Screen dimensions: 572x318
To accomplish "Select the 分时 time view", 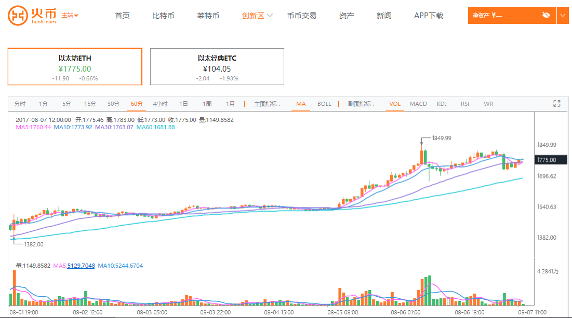I will coord(20,104).
